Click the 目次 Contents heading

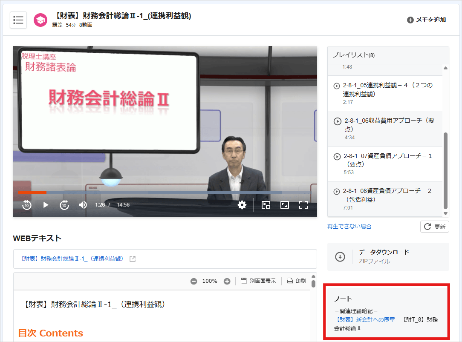coord(51,333)
